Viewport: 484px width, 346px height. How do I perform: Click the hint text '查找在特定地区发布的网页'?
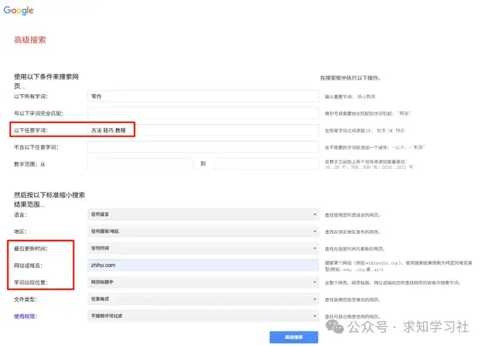pyautogui.click(x=352, y=232)
